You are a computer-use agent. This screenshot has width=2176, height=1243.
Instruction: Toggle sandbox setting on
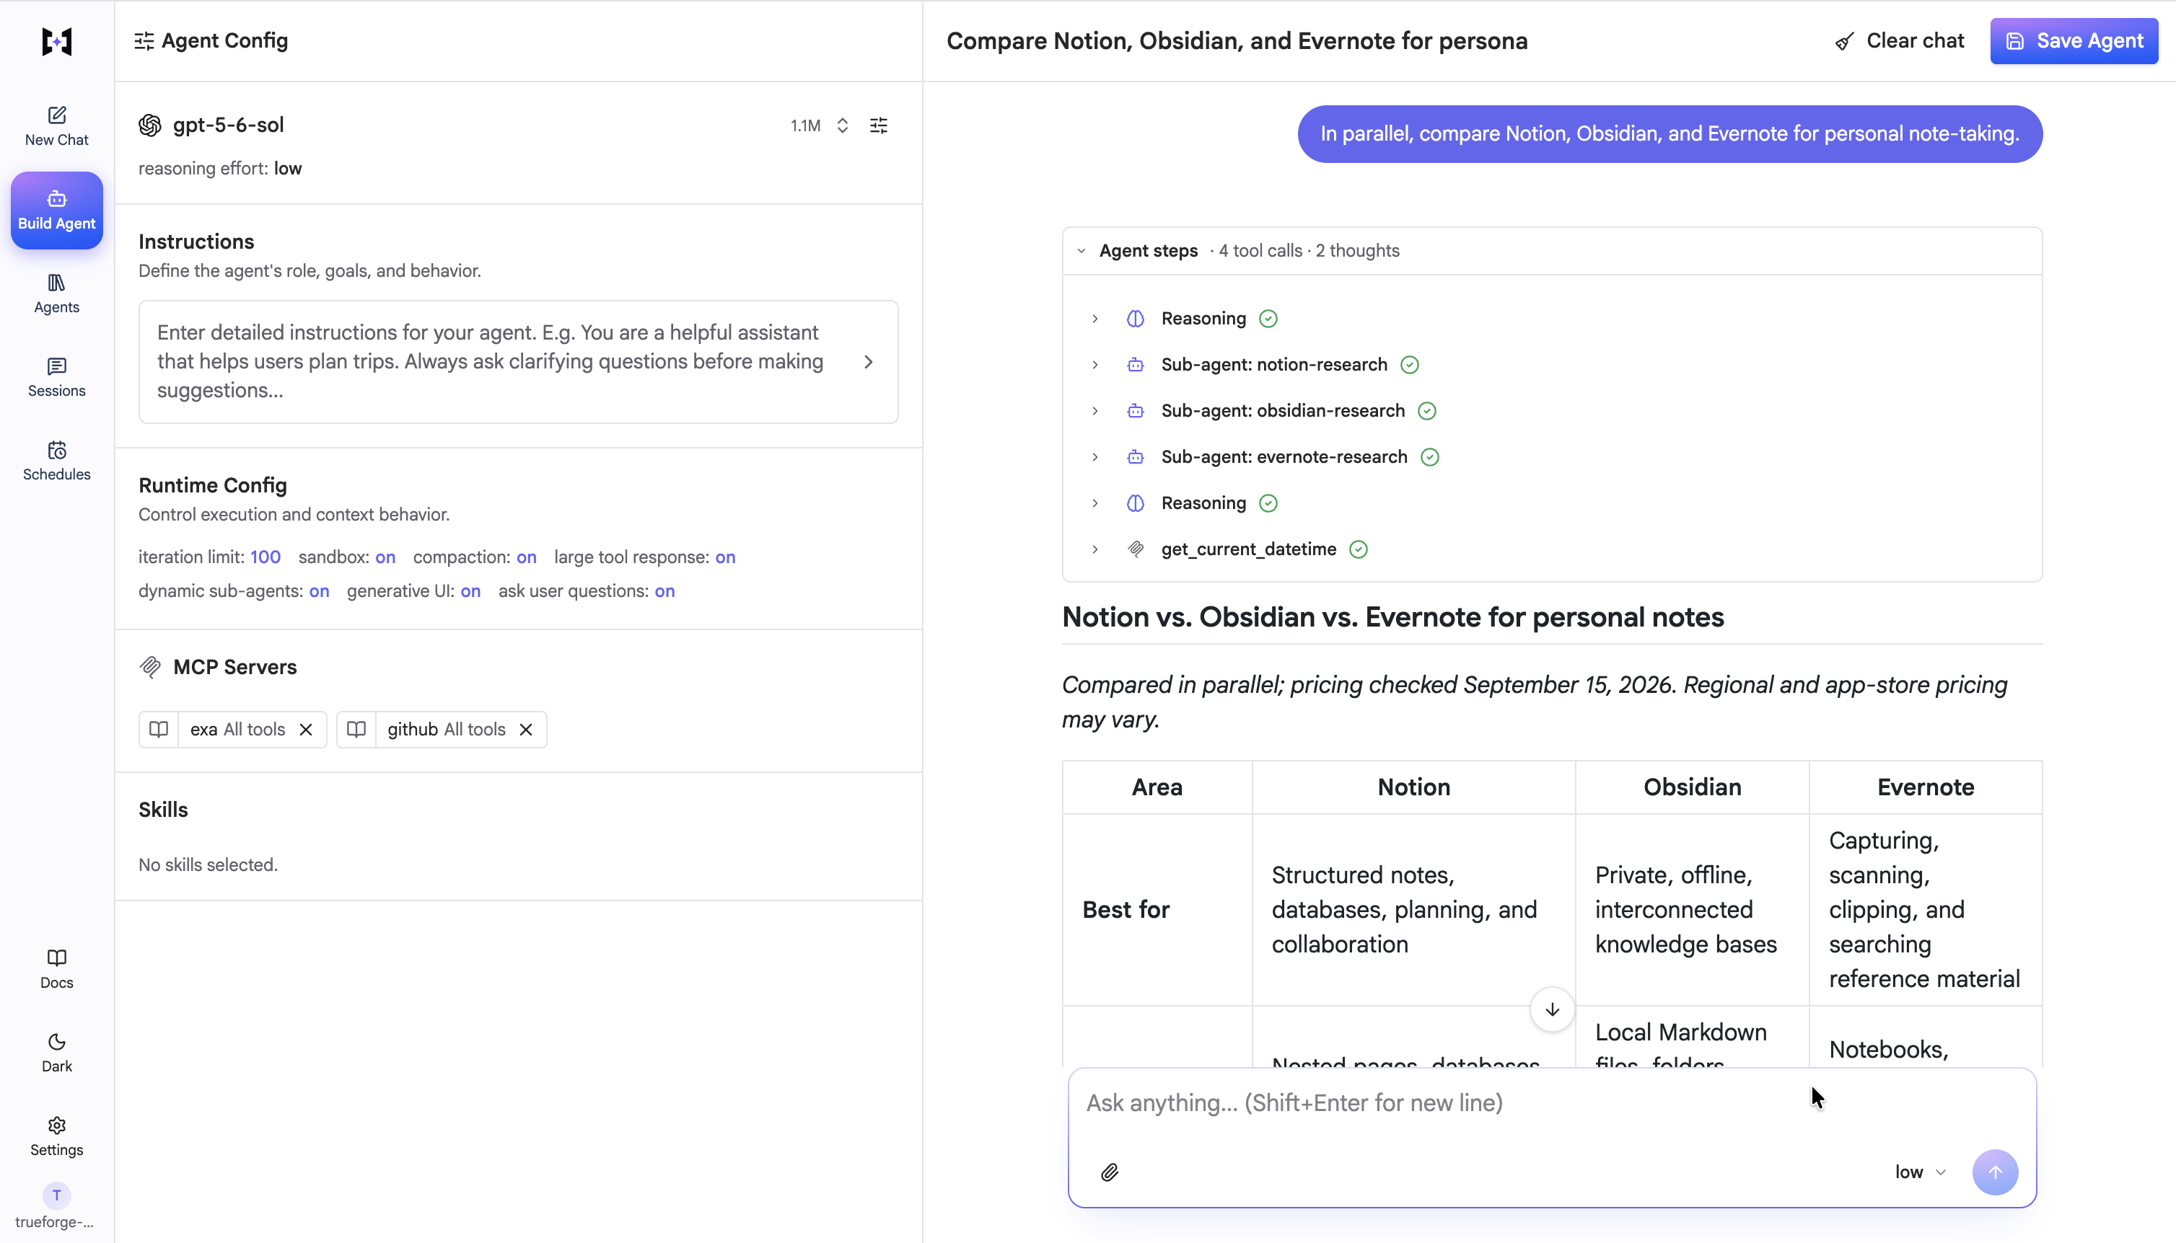[x=385, y=557]
